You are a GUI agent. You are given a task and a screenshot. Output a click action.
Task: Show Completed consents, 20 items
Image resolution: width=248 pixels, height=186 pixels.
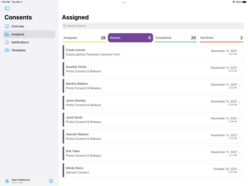pyautogui.click(x=176, y=38)
